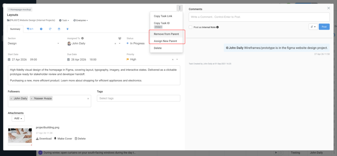
Task: Open the attachment paperclip dropdown in comments
Action: coord(313,27)
